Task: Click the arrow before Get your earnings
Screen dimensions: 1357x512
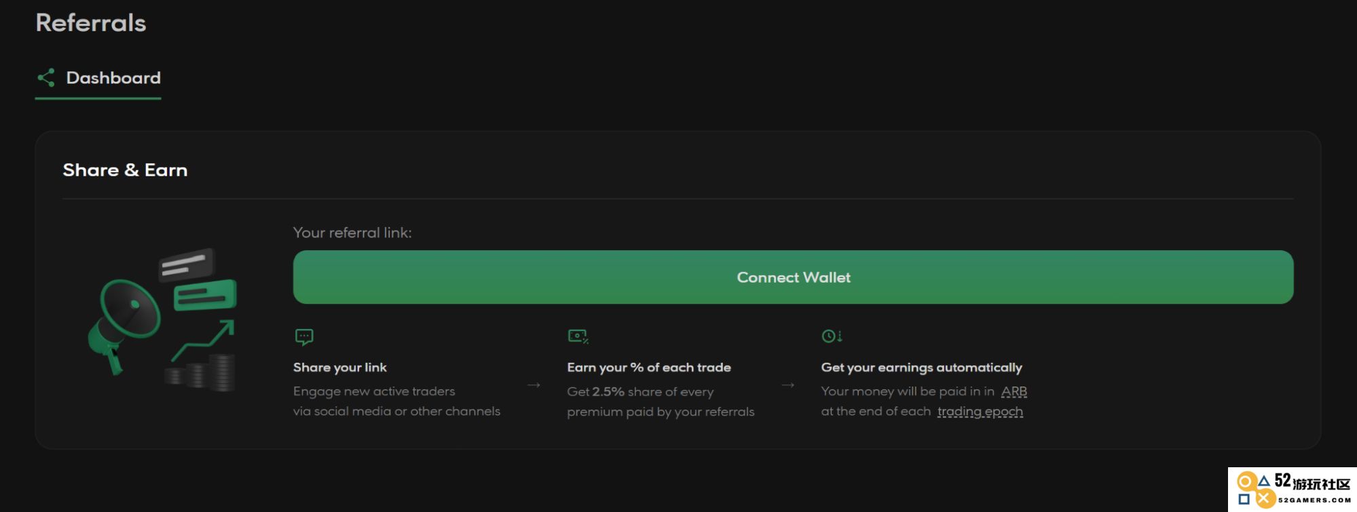Action: 787,385
